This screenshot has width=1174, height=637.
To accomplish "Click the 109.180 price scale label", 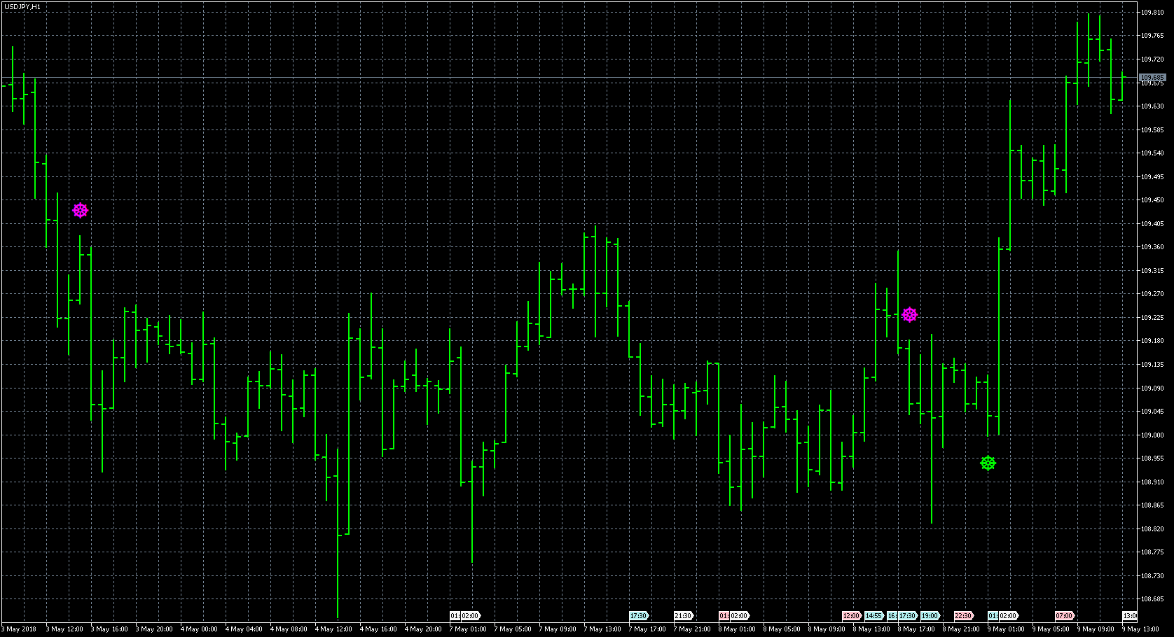I will [1152, 340].
